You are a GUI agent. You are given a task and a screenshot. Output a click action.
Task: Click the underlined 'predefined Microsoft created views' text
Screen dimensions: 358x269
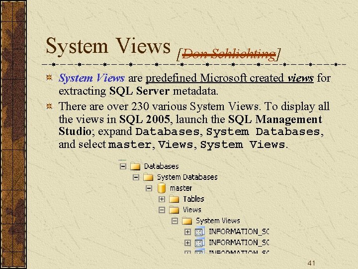pyautogui.click(x=230, y=78)
